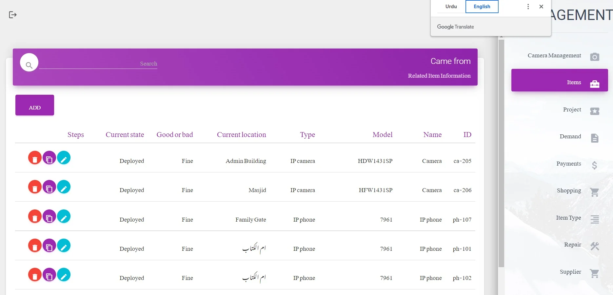The image size is (613, 295).
Task: Delete the ph-101 IP phone row
Action: click(35, 246)
